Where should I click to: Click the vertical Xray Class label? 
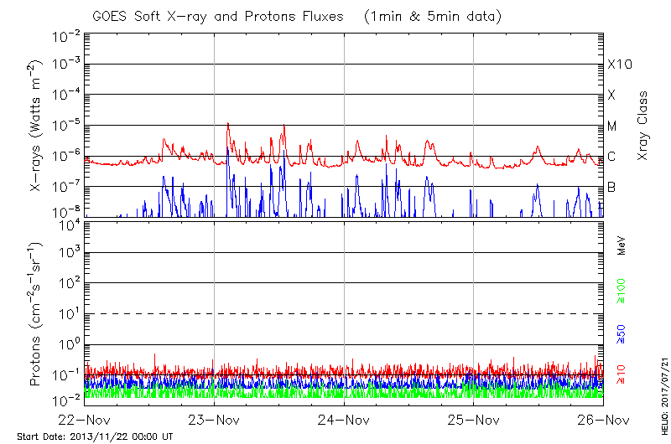point(643,126)
